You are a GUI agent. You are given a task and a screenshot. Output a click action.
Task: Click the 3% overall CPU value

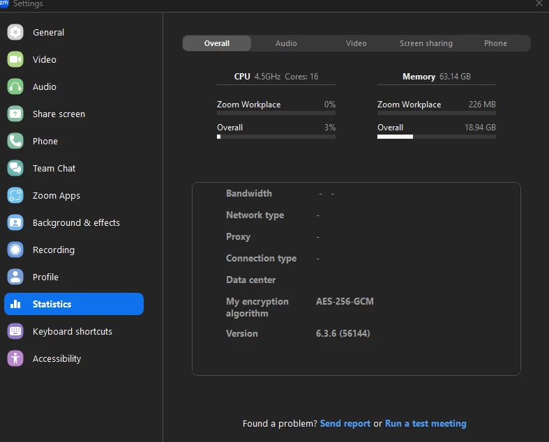pos(330,128)
